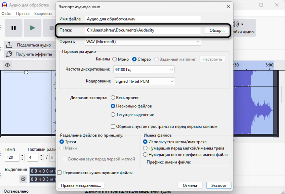Click the track pan slider knob
The height and width of the screenshot is (194, 285).
pos(26,72)
